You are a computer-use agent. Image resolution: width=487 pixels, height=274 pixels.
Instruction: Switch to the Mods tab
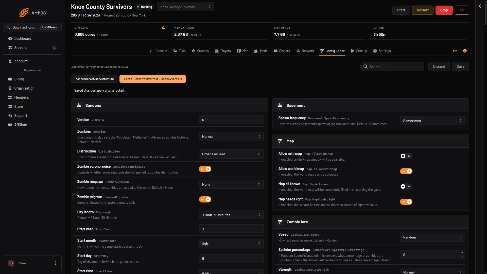click(261, 51)
